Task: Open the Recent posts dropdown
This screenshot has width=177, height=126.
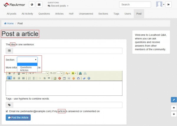Action: [x=58, y=6]
